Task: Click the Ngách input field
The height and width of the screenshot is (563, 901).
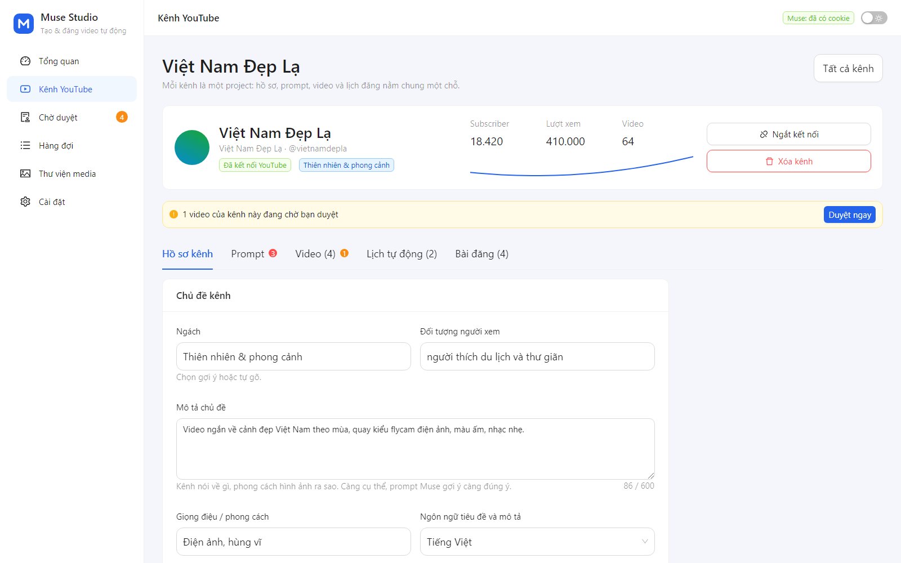Action: [x=293, y=356]
